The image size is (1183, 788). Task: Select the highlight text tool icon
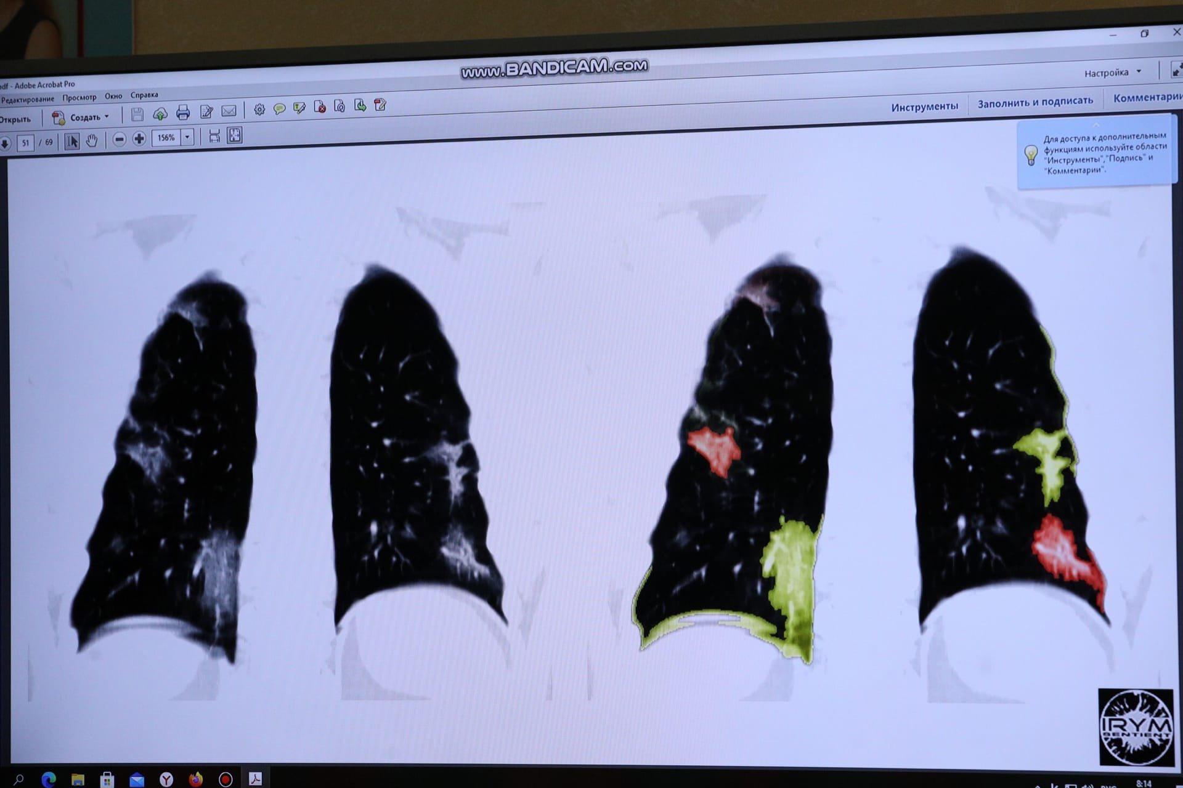[299, 108]
